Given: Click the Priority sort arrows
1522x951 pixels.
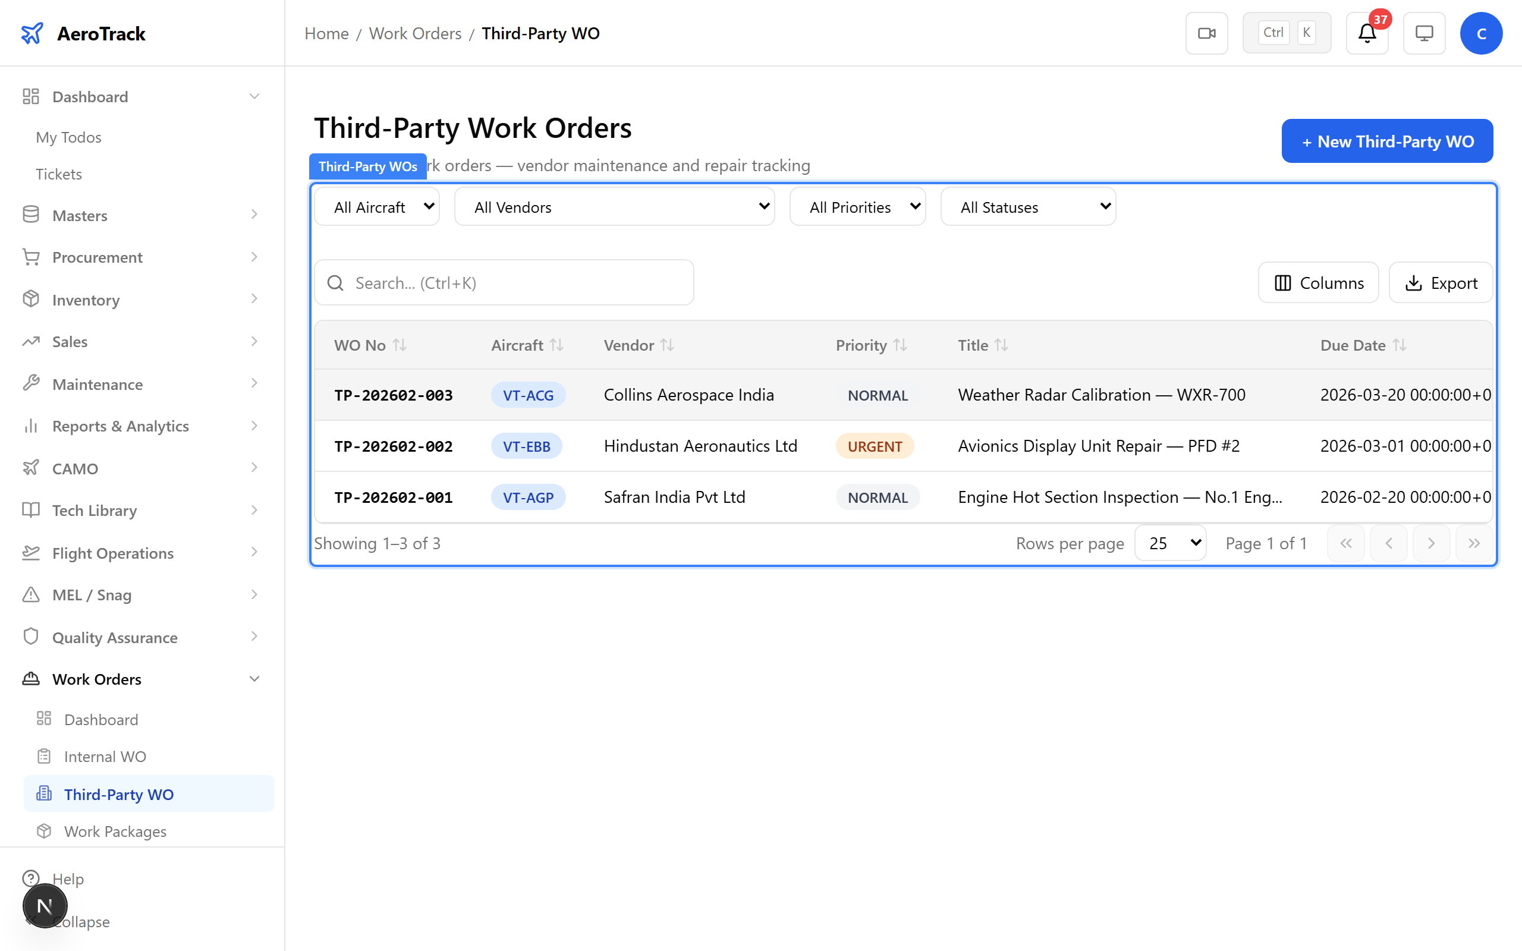Looking at the screenshot, I should pyautogui.click(x=900, y=345).
